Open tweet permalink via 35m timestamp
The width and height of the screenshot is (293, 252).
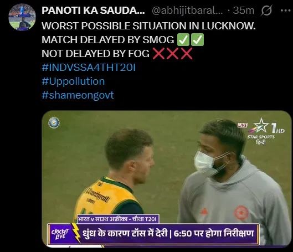pyautogui.click(x=244, y=11)
